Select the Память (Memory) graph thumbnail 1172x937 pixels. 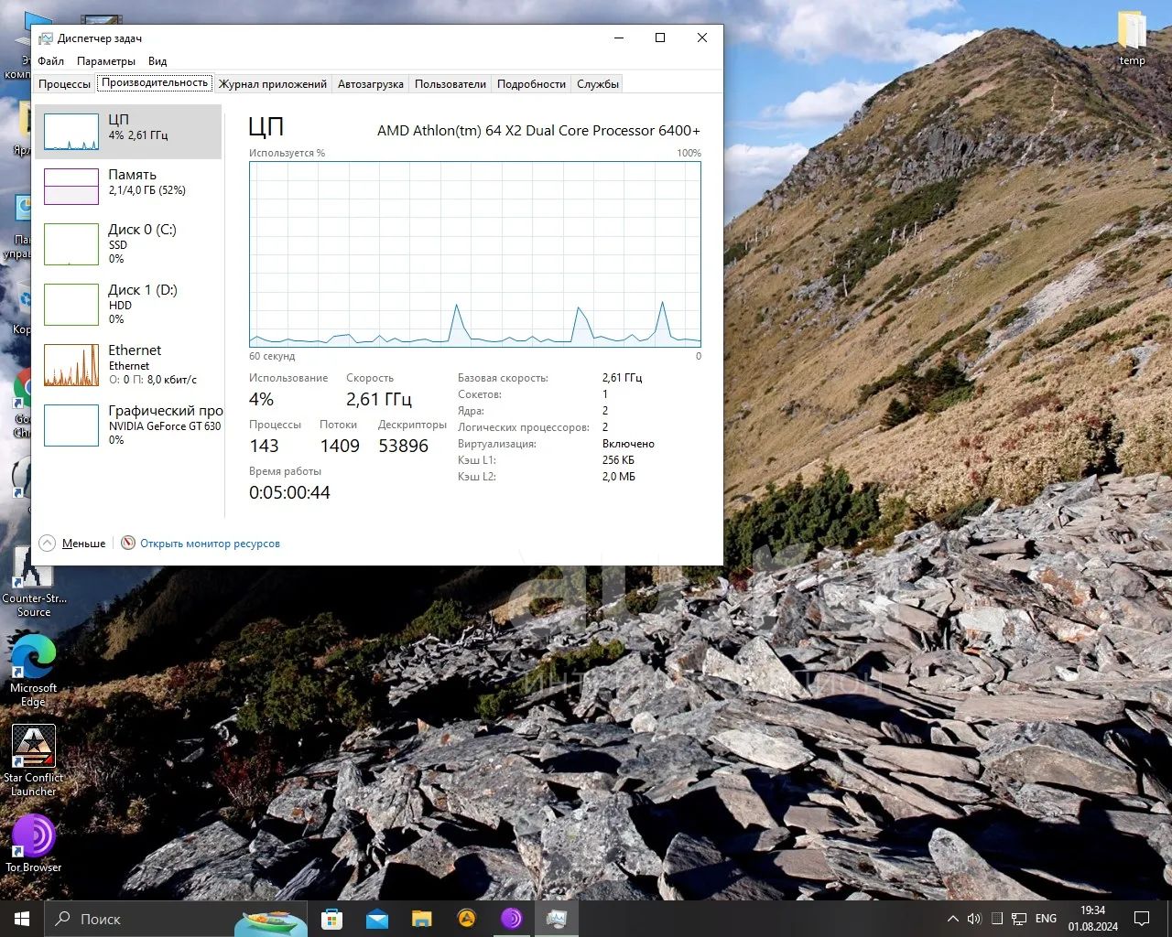click(x=71, y=187)
